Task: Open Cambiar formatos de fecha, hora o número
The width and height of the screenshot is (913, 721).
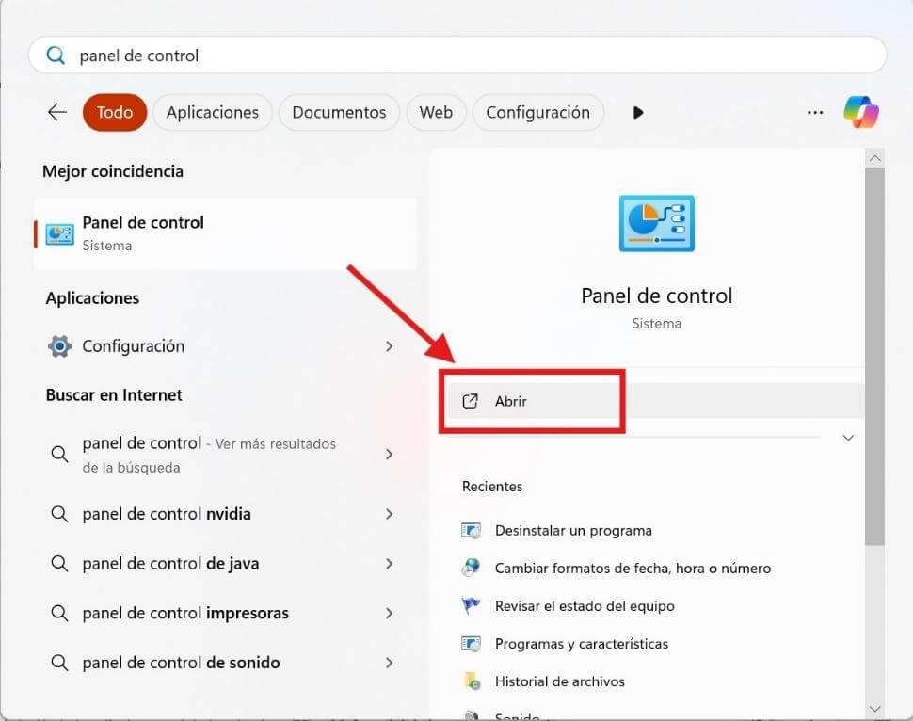Action: 633,568
